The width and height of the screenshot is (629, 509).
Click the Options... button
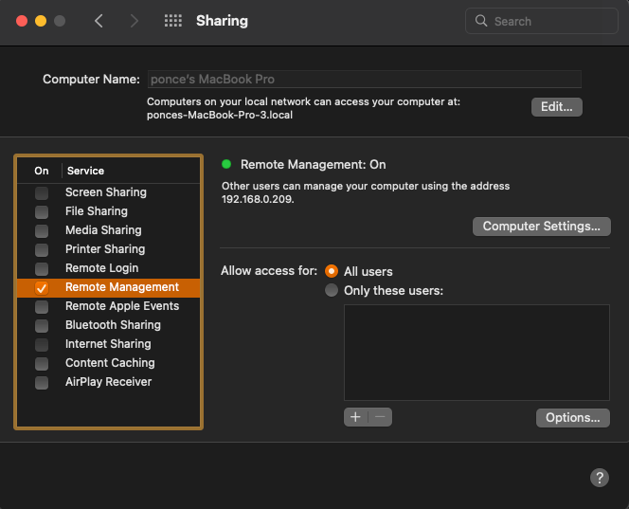[x=573, y=418]
